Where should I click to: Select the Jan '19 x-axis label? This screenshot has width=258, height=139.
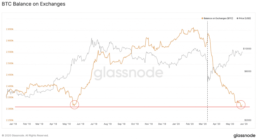(13, 124)
